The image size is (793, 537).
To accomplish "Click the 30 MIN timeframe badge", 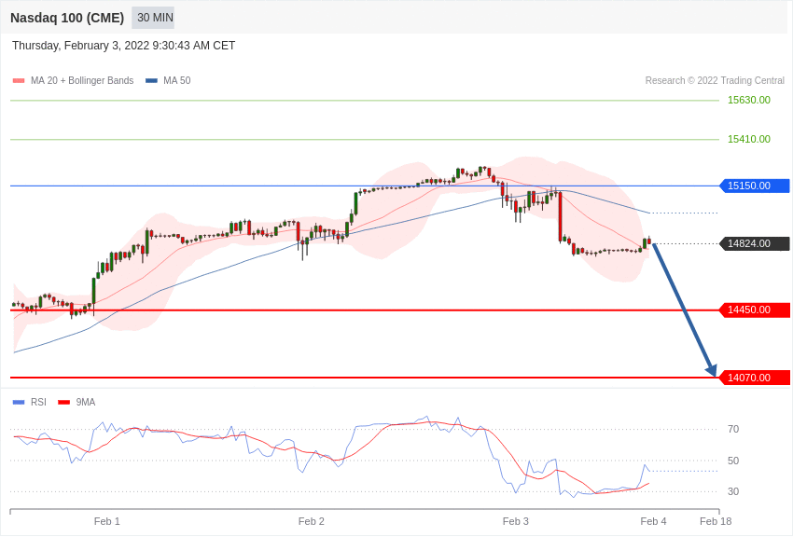I will pyautogui.click(x=153, y=18).
